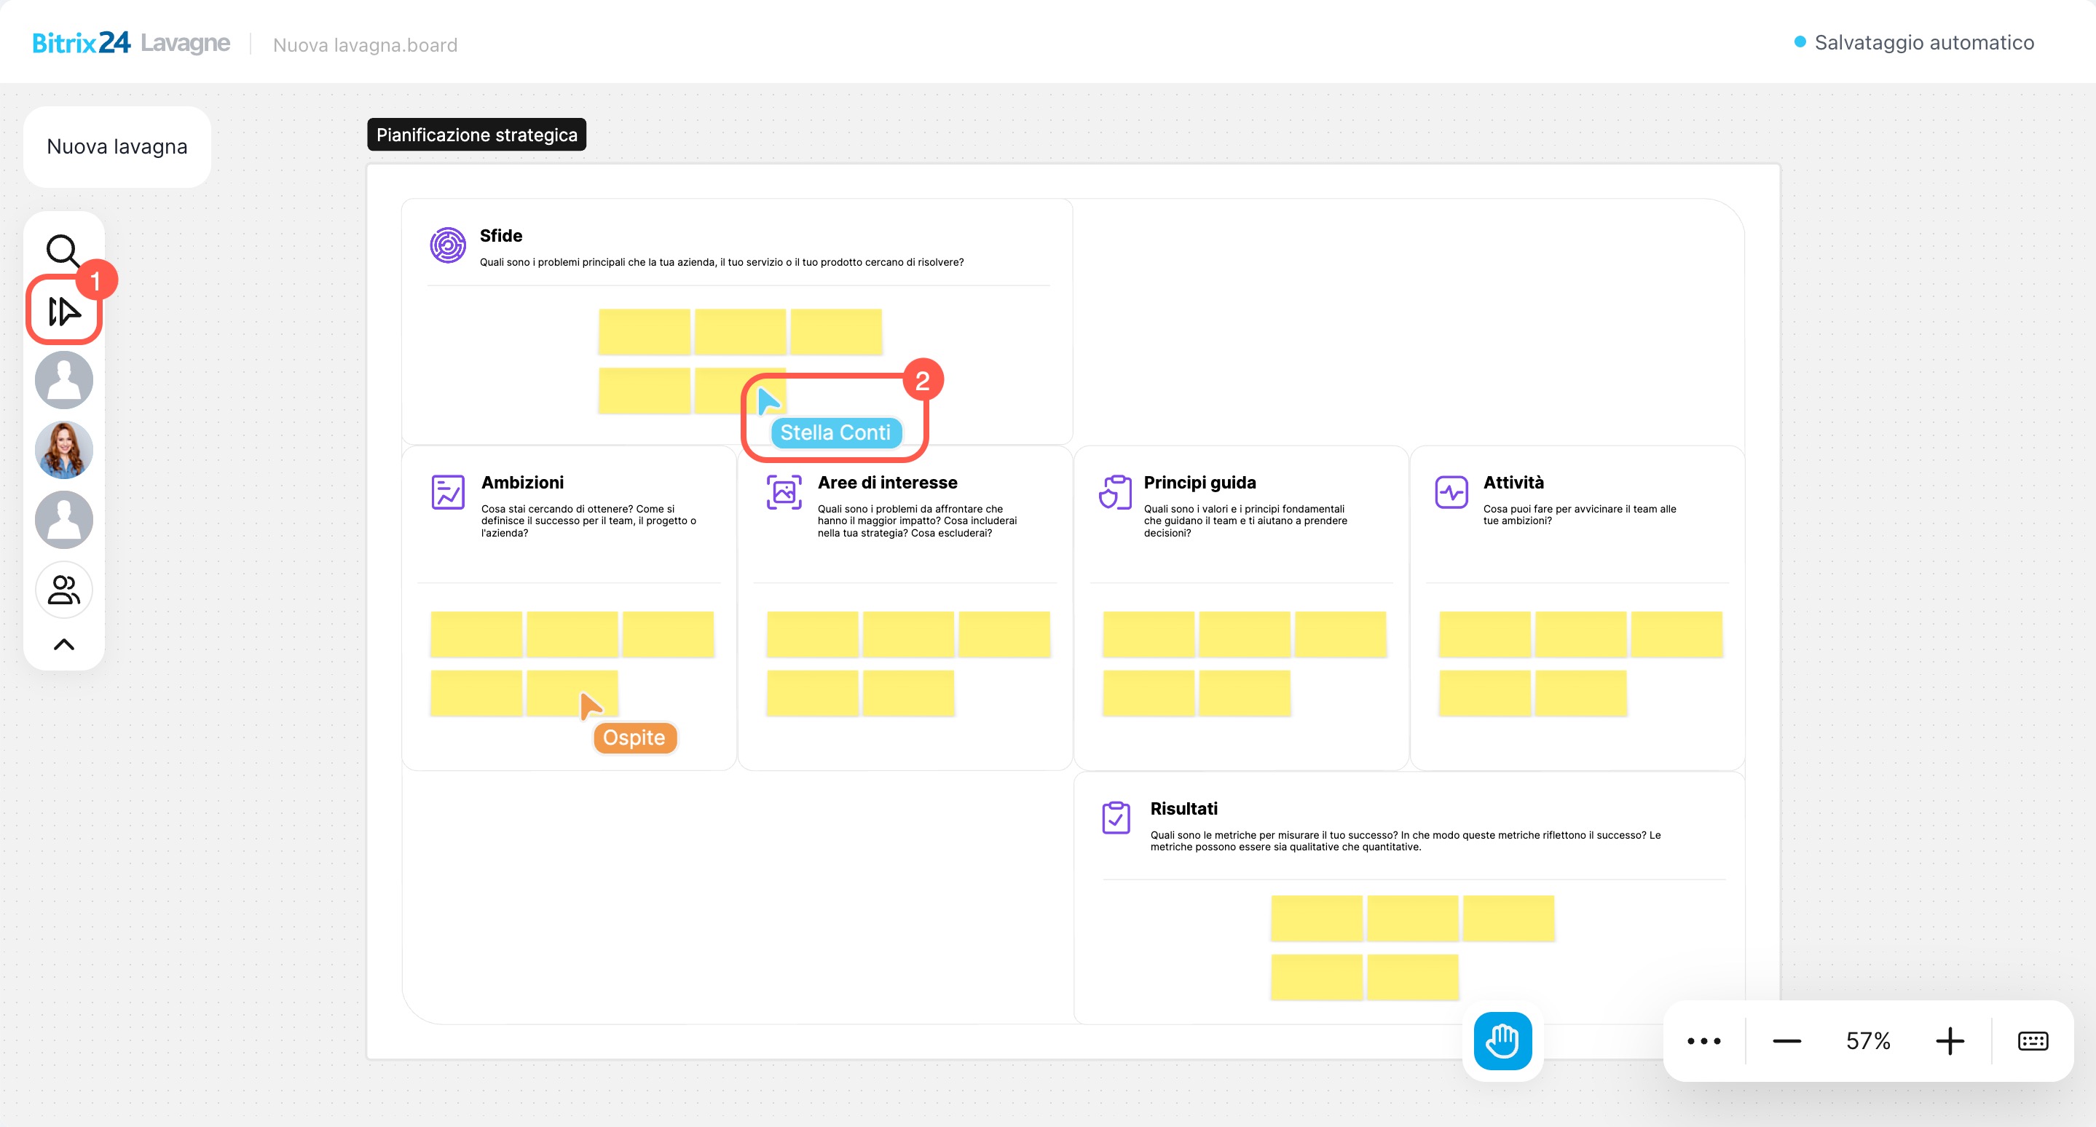Zoom in with the plus button

(1950, 1041)
